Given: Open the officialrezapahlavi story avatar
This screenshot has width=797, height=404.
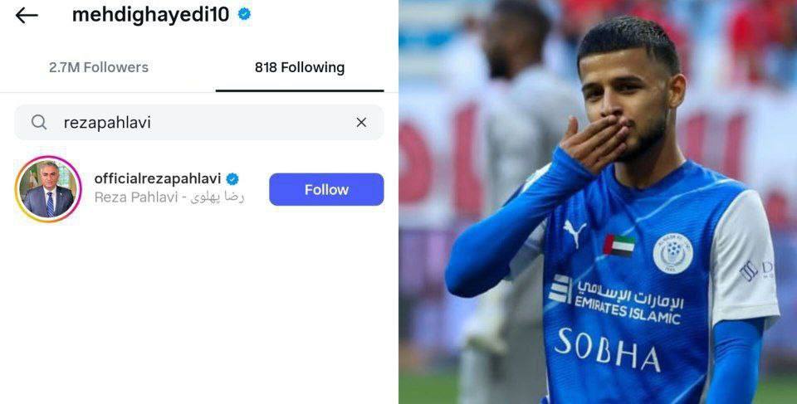Looking at the screenshot, I should coord(48,189).
